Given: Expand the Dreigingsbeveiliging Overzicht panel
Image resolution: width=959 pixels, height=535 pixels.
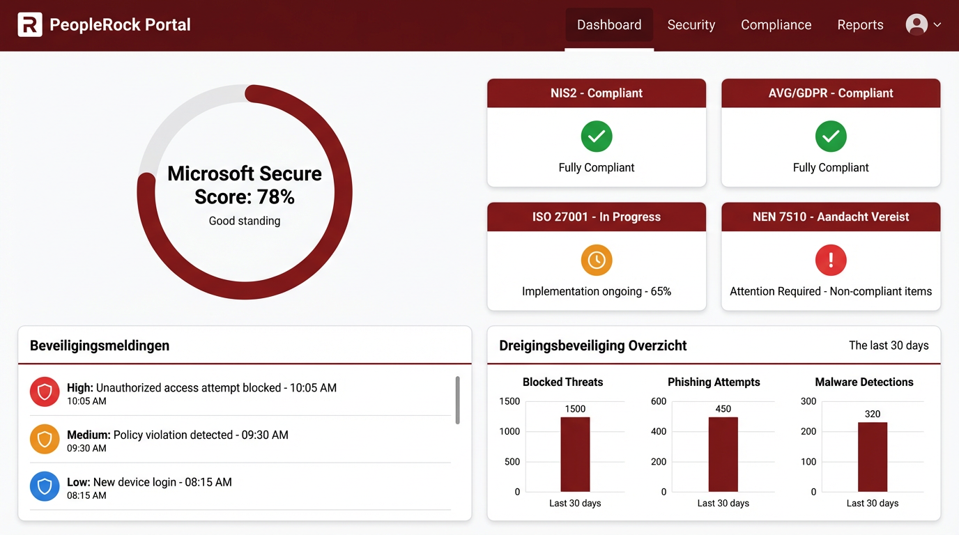Looking at the screenshot, I should [592, 345].
